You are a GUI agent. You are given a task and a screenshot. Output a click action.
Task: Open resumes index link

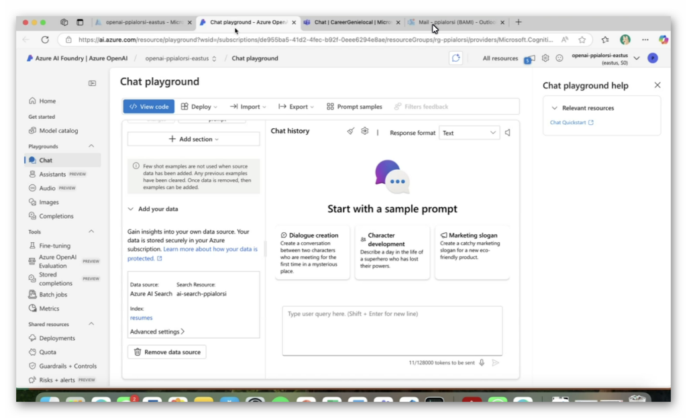click(x=141, y=317)
